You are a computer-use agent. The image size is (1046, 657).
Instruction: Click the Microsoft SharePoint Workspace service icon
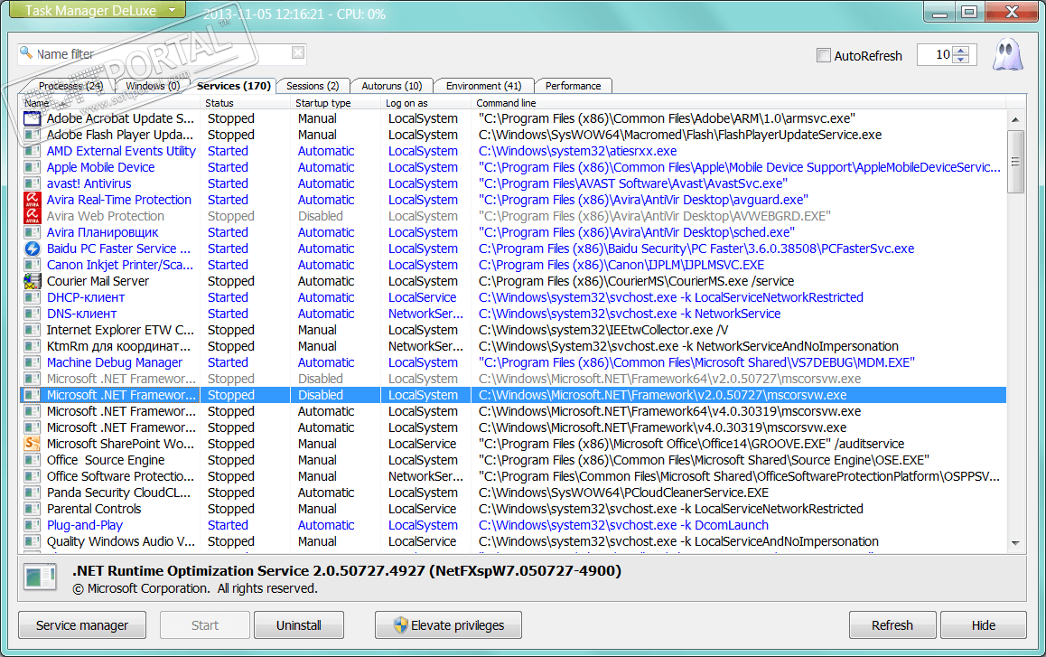[x=32, y=444]
